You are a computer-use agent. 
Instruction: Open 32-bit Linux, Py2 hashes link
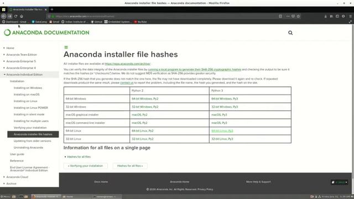tap(143, 139)
